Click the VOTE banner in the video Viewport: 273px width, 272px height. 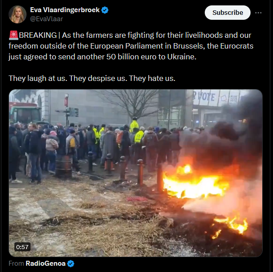tap(205, 96)
